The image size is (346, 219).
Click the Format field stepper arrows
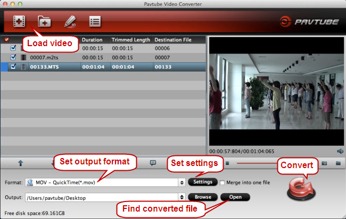(x=182, y=182)
